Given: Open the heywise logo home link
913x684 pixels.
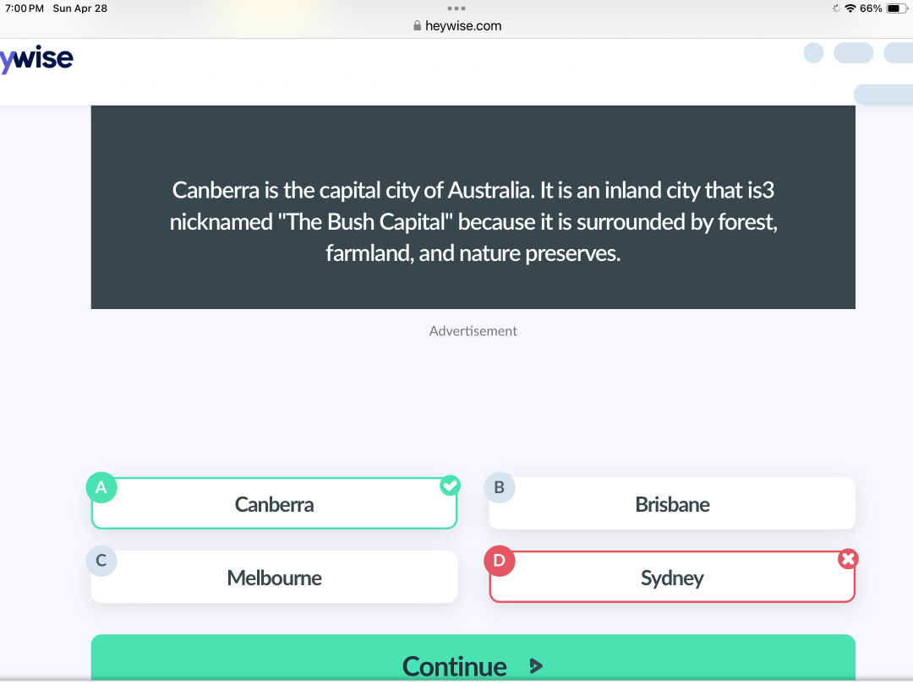Looking at the screenshot, I should click(x=36, y=59).
